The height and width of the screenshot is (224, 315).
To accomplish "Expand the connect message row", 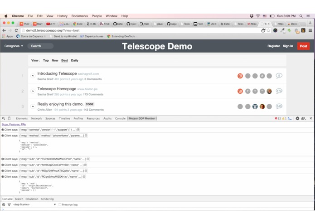I will 78,130.
